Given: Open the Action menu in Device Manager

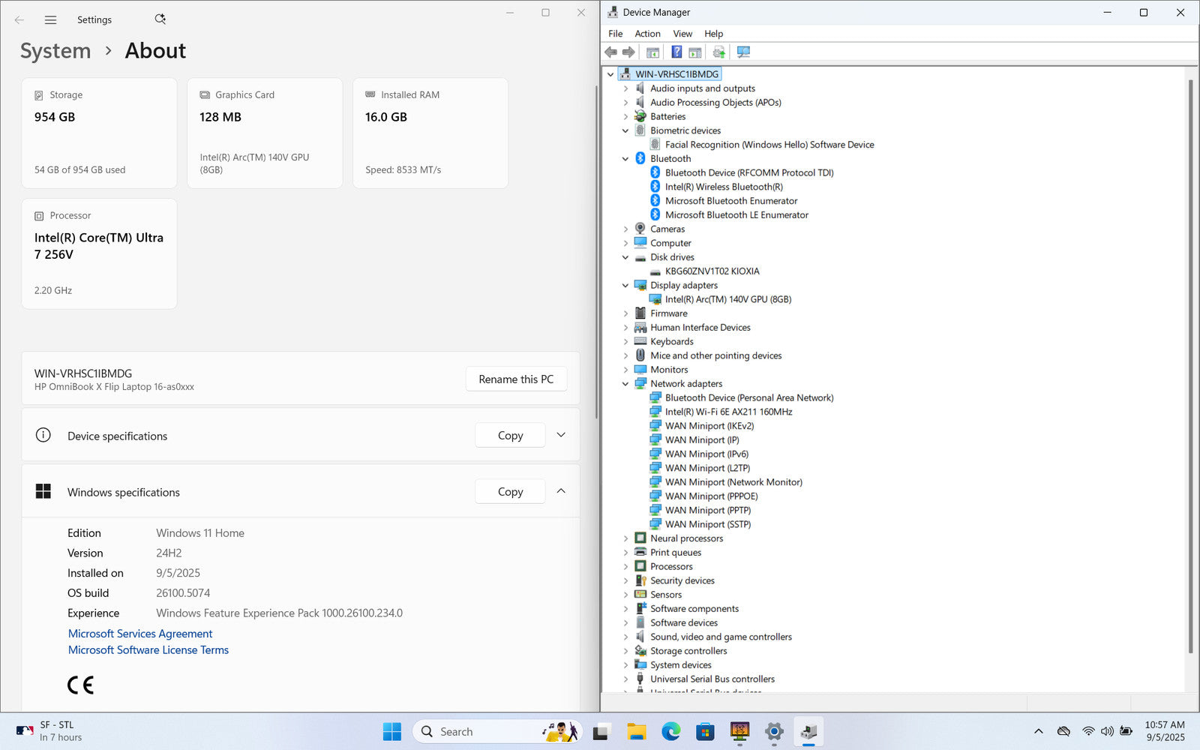Looking at the screenshot, I should [647, 34].
